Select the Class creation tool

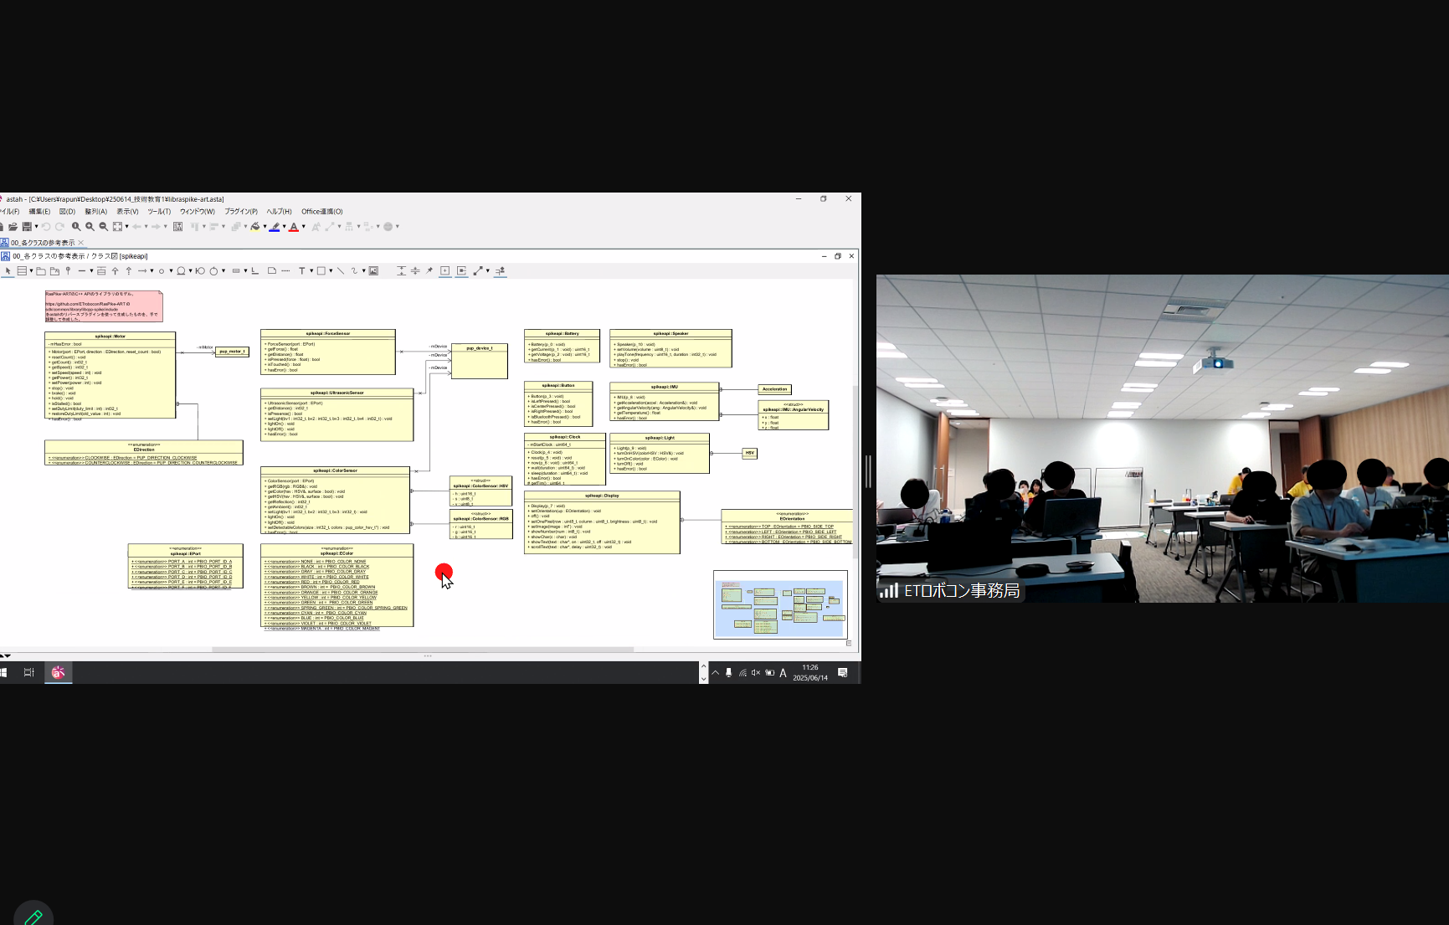pyautogui.click(x=22, y=270)
